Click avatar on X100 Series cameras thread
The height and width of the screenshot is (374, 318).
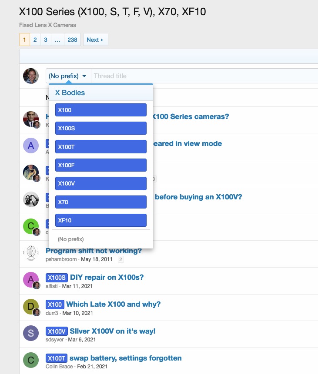click(x=31, y=119)
